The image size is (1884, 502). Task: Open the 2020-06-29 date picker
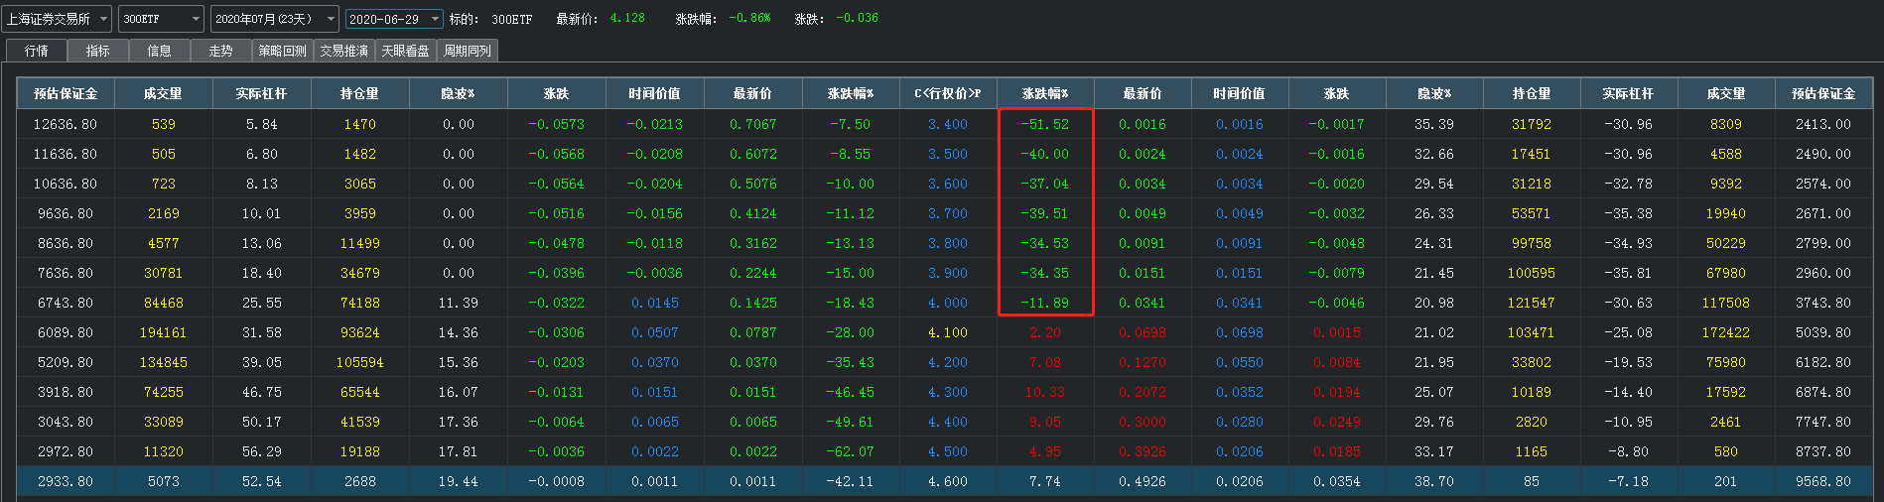[x=393, y=19]
